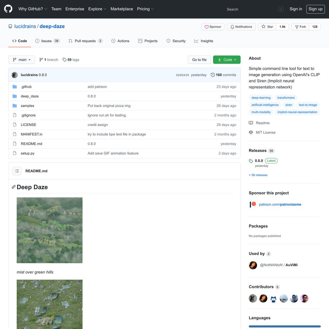The image size is (329, 329).
Task: Click the transformers topic tag
Action: (286, 98)
